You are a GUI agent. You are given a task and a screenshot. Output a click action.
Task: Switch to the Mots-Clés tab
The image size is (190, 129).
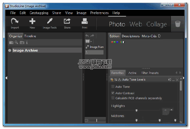(149, 36)
